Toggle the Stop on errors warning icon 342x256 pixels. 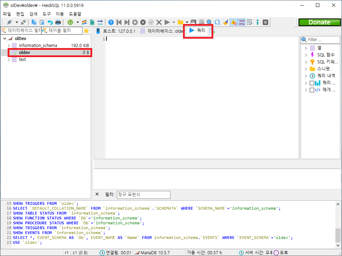[233, 22]
